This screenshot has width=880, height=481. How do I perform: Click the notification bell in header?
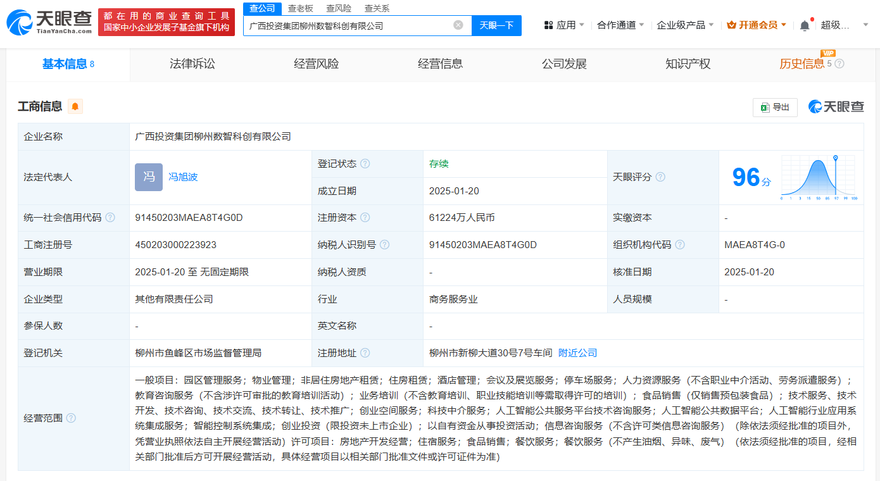tap(805, 25)
